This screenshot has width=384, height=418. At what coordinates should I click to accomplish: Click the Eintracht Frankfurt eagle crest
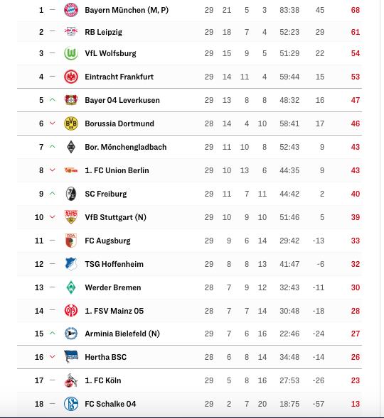[x=71, y=77]
